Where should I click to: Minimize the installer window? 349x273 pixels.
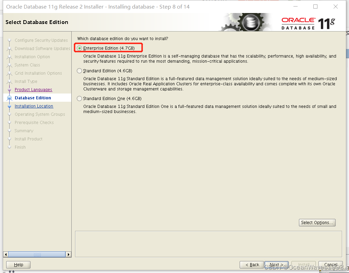point(296,7)
